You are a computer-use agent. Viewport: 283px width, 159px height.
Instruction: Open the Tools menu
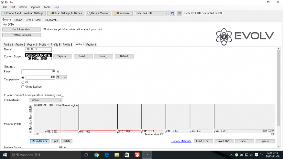tap(47, 7)
